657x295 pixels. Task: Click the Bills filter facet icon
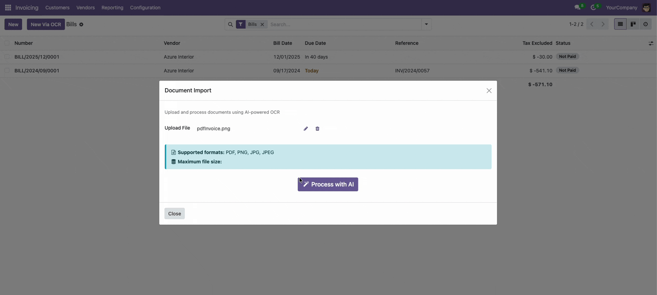point(241,25)
